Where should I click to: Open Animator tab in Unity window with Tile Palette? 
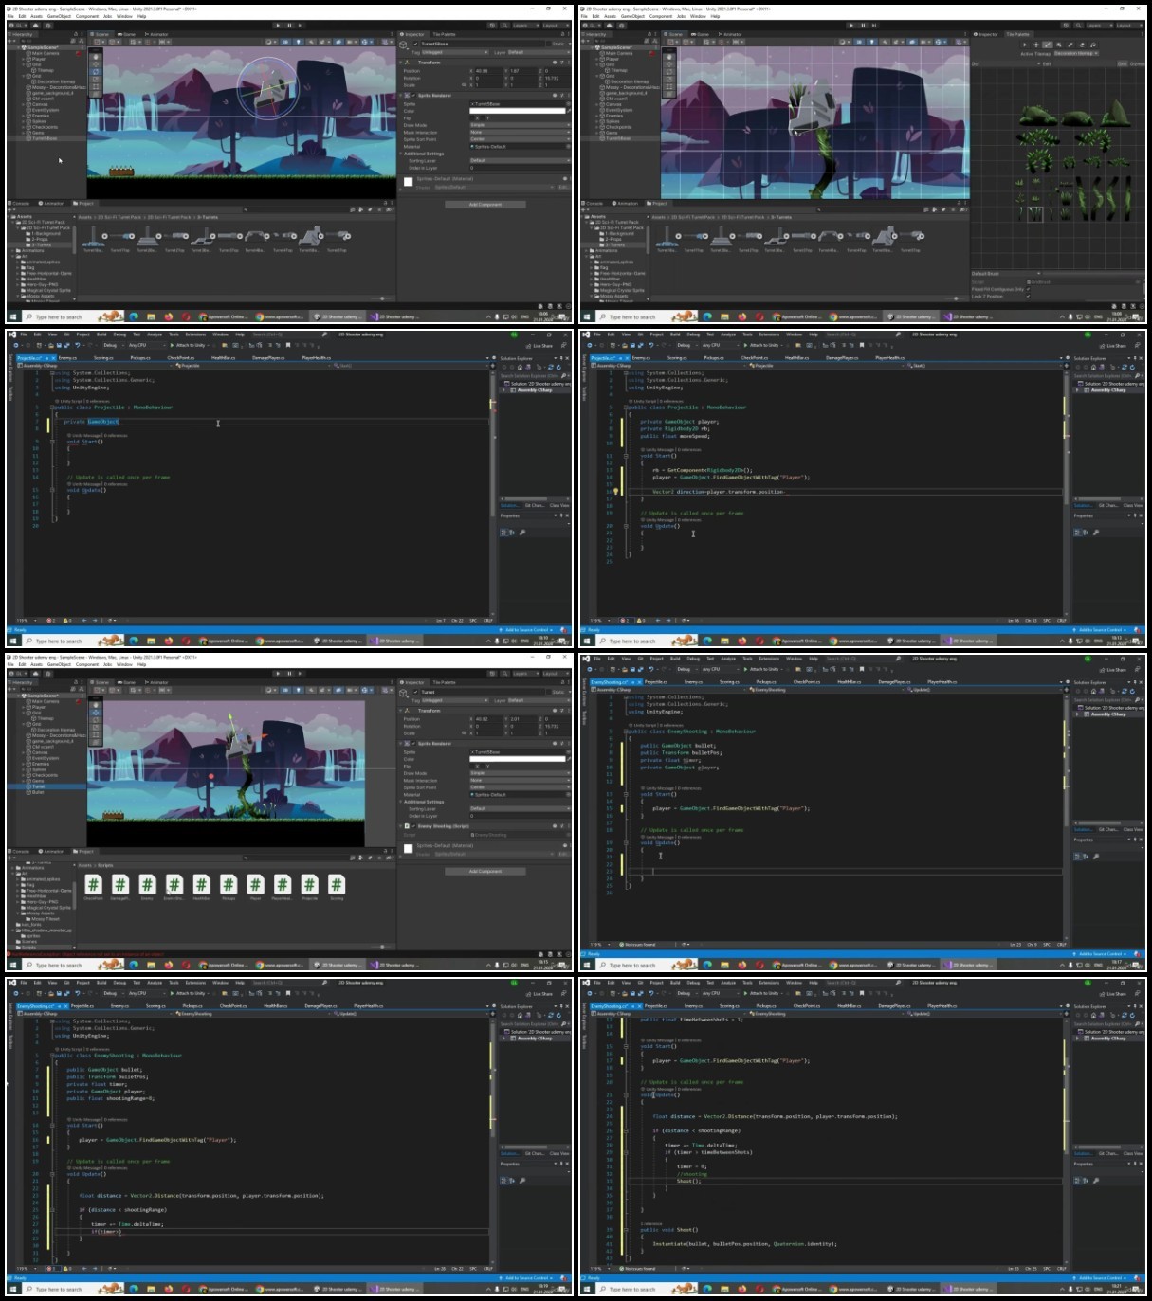731,34
